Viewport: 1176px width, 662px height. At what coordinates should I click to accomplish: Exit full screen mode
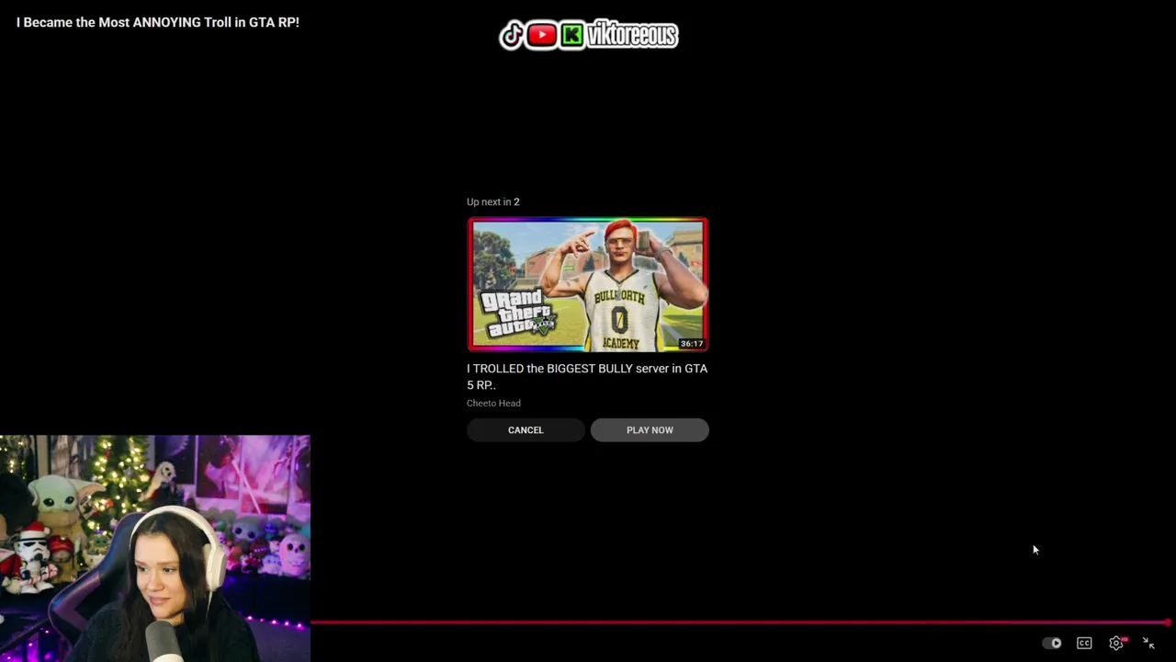(x=1148, y=644)
